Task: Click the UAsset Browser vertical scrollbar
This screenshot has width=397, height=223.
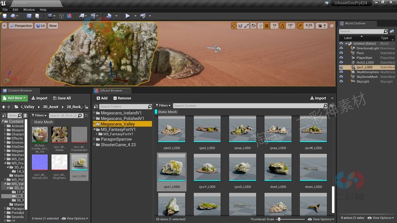Action: click(333, 200)
